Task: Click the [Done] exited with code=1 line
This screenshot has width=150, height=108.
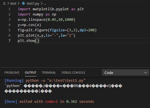Action: click(49, 102)
